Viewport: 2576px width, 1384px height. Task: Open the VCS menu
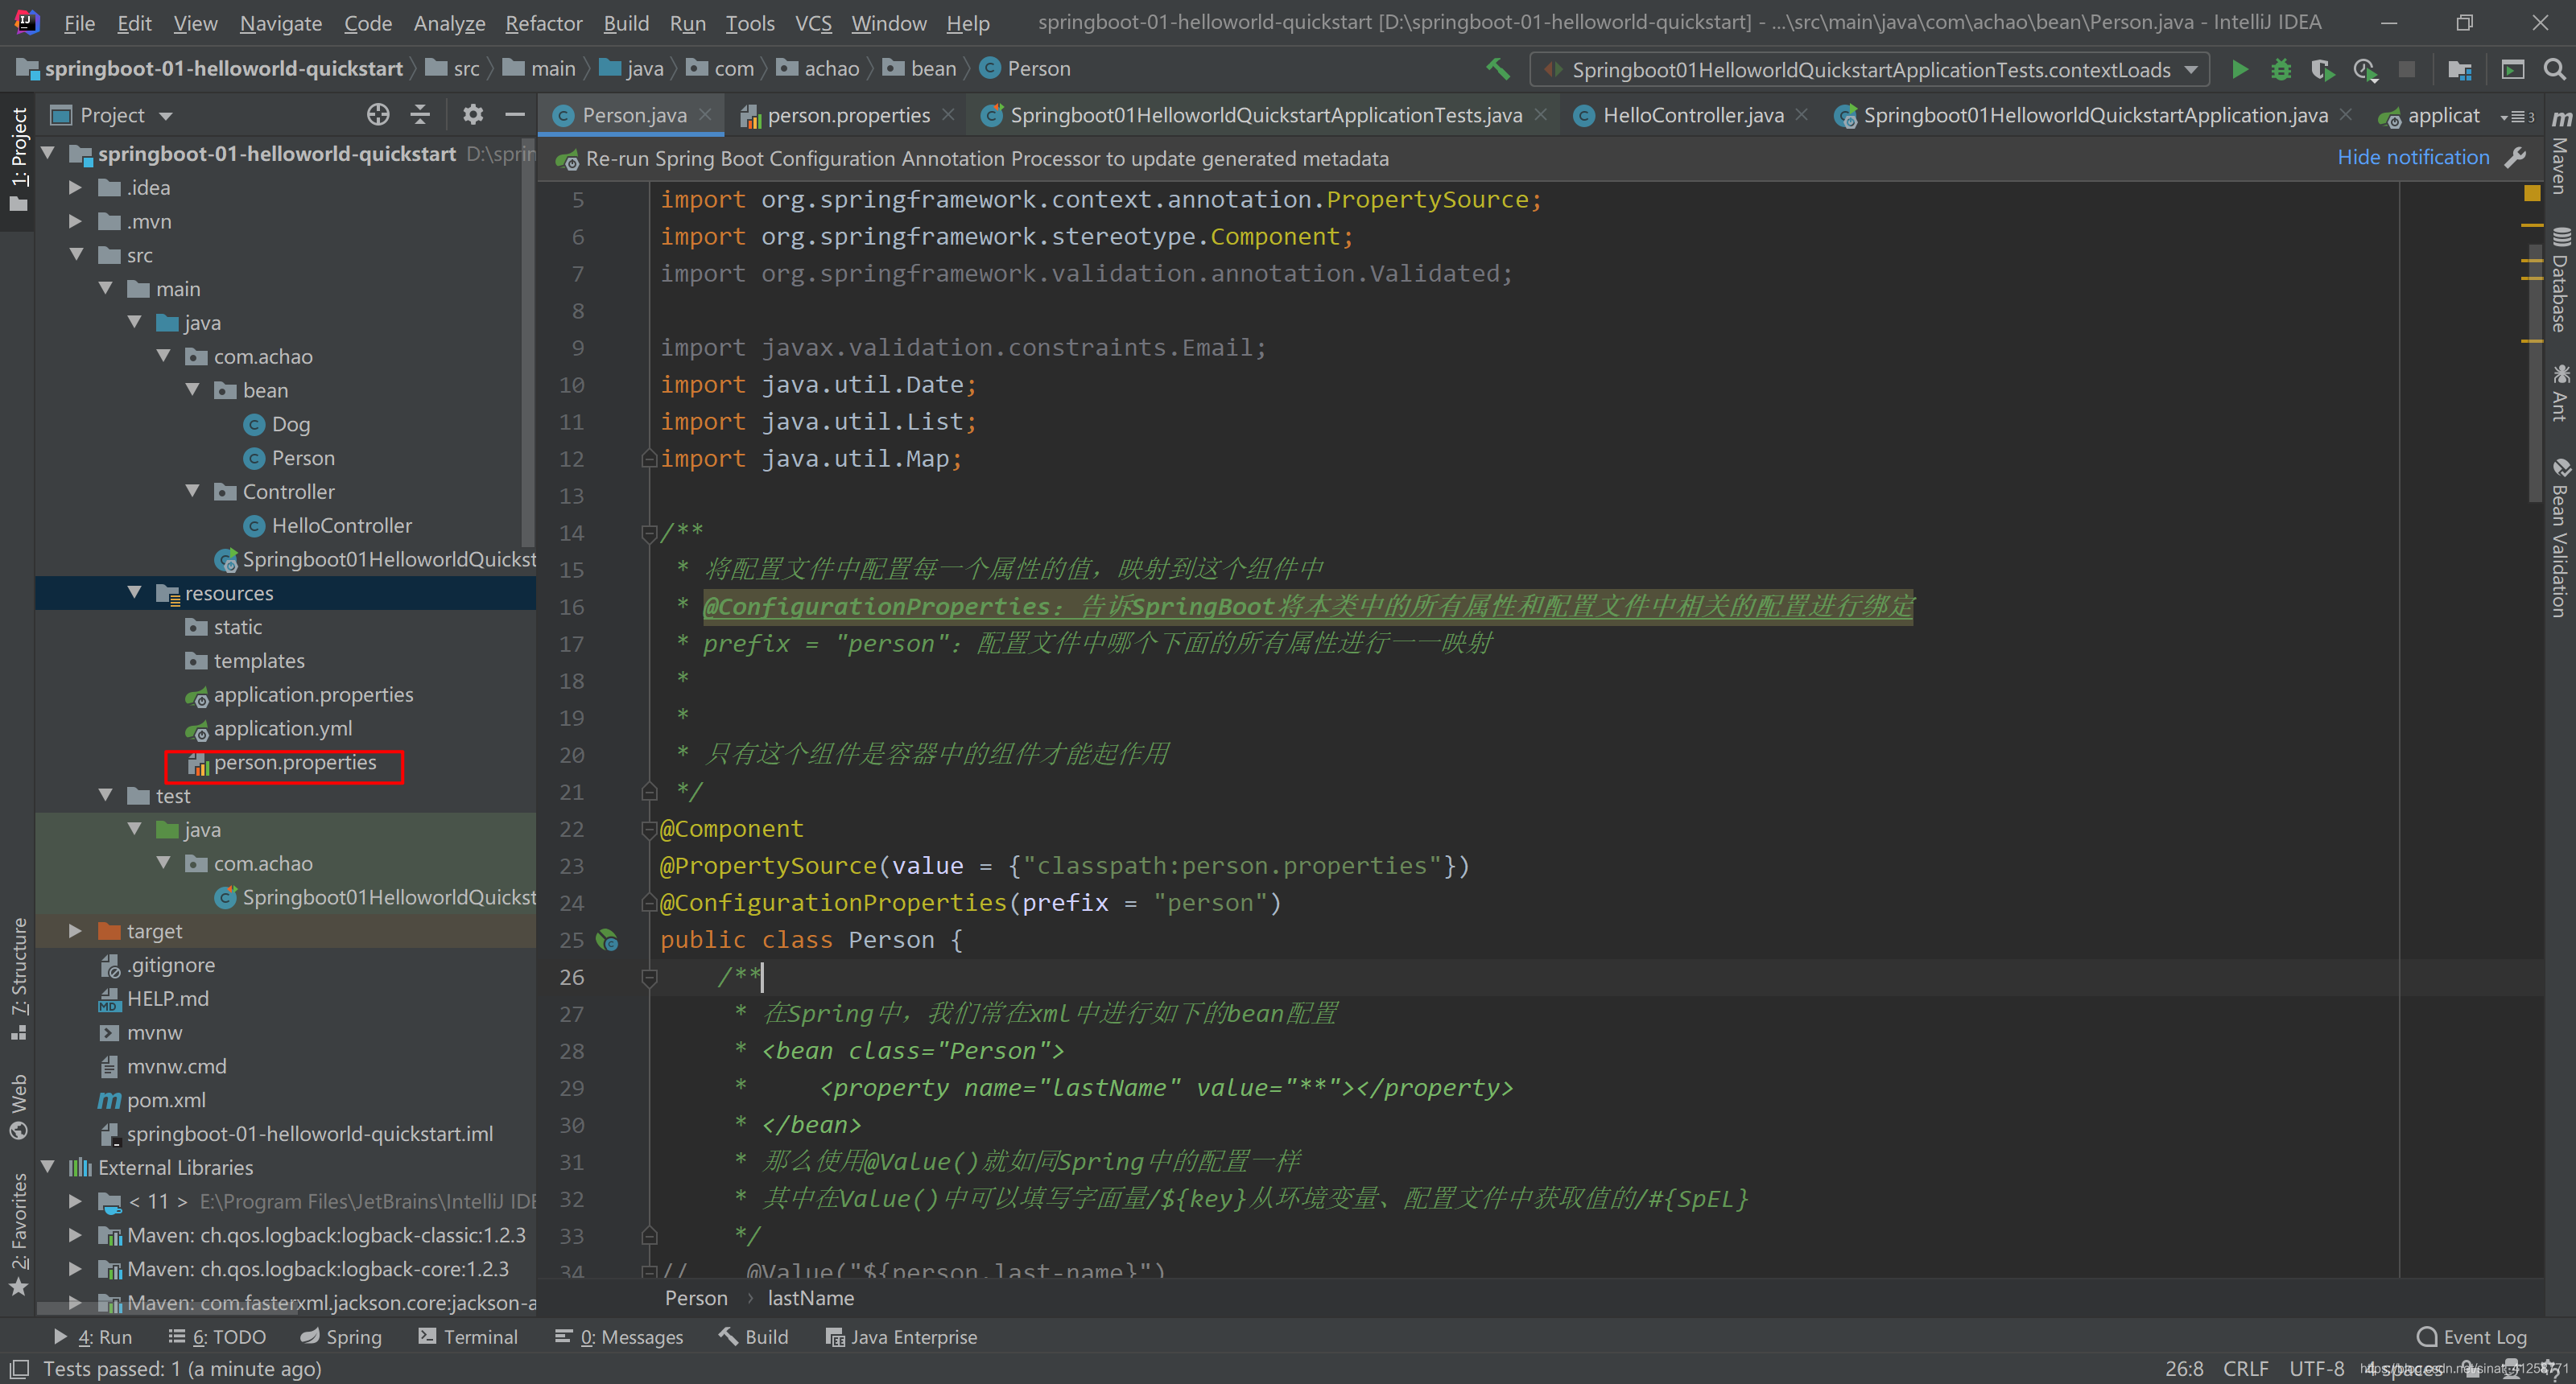[813, 23]
